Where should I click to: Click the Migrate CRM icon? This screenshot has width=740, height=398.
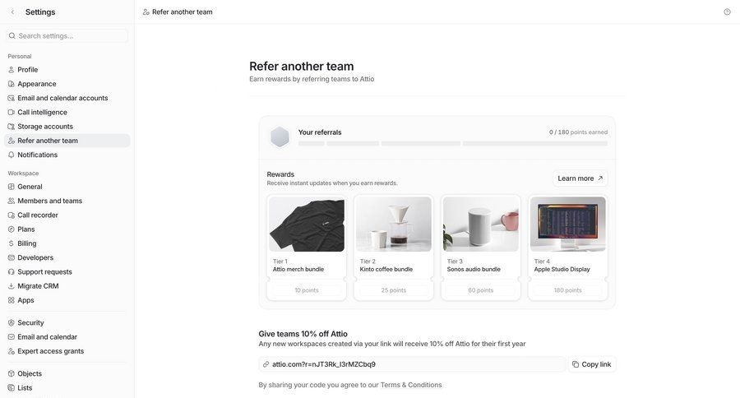[12, 286]
